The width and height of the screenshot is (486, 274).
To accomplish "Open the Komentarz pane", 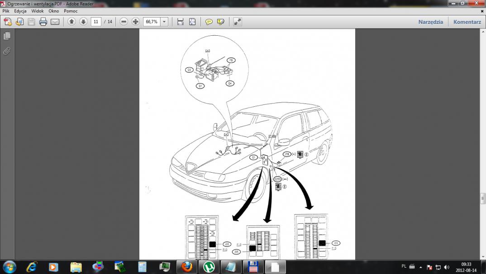I will click(x=467, y=22).
